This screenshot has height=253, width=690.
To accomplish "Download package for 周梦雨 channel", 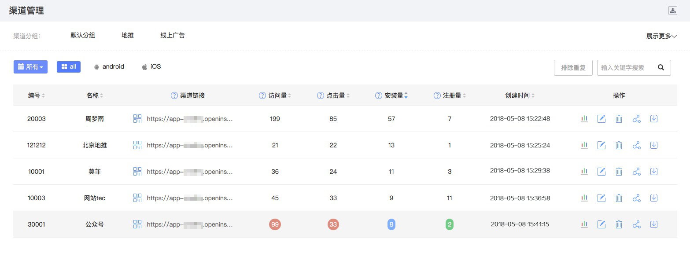I will pyautogui.click(x=654, y=119).
